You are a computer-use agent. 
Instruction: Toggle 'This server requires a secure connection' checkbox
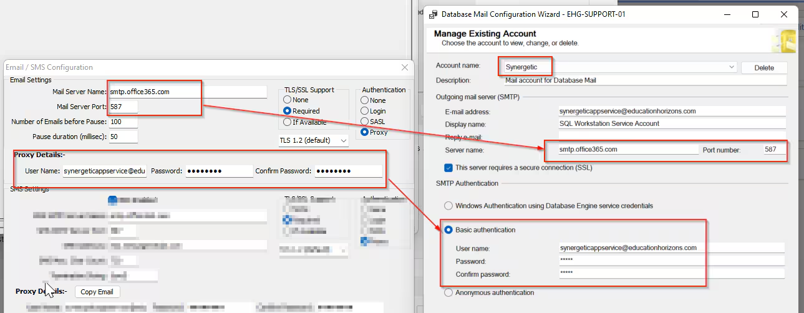click(x=448, y=167)
